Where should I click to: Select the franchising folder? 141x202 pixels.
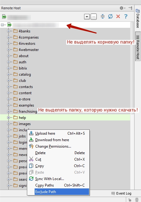click(28, 112)
